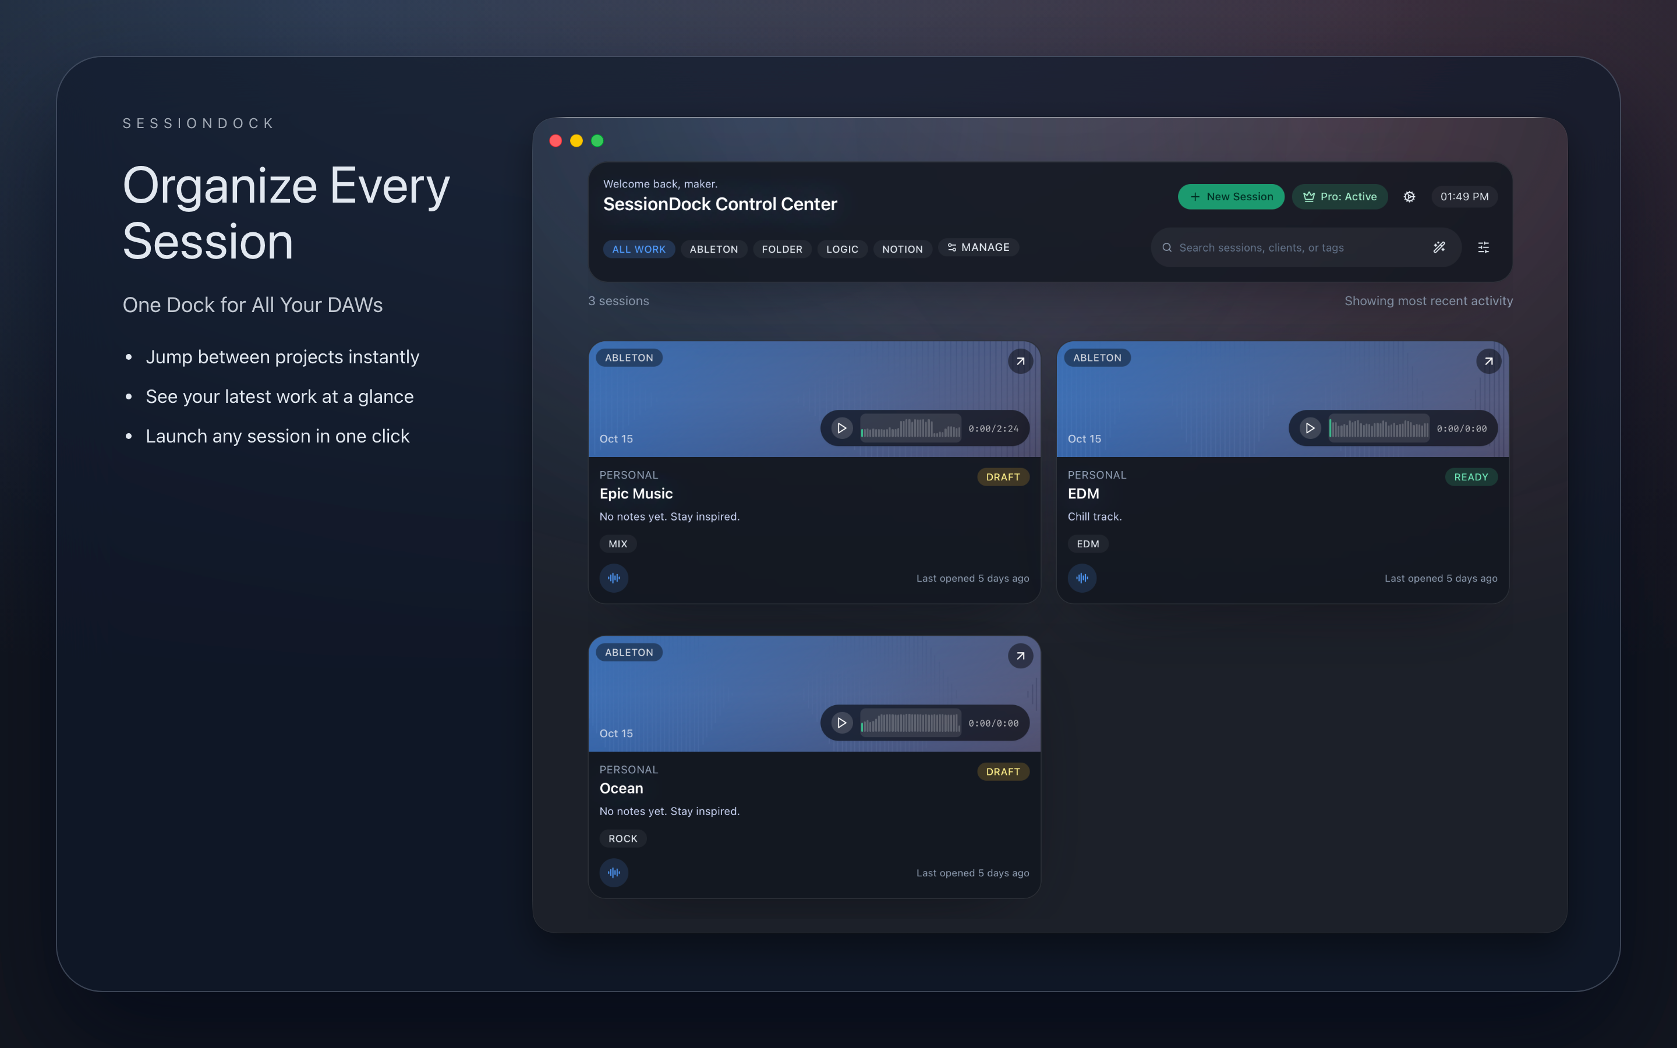Play the Epic Music session preview
This screenshot has height=1048, width=1677.
[x=841, y=428]
